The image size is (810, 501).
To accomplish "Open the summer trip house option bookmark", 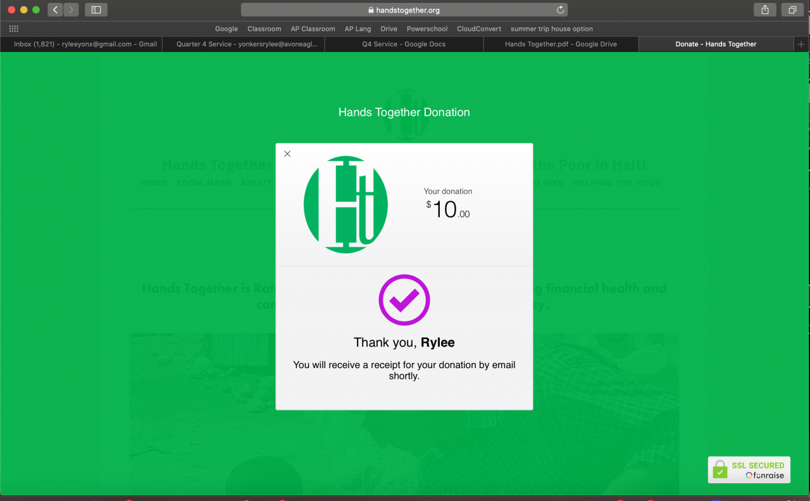I will point(552,29).
